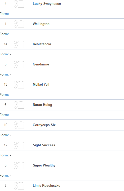Click the jockey silks icon beside Lucky Sweynesse
The image size is (124, 191).
coord(19,4)
